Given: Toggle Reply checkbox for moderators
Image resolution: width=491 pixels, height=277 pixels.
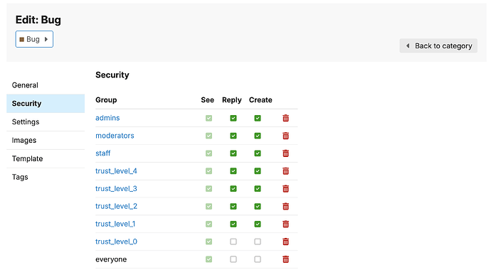Looking at the screenshot, I should coord(233,136).
